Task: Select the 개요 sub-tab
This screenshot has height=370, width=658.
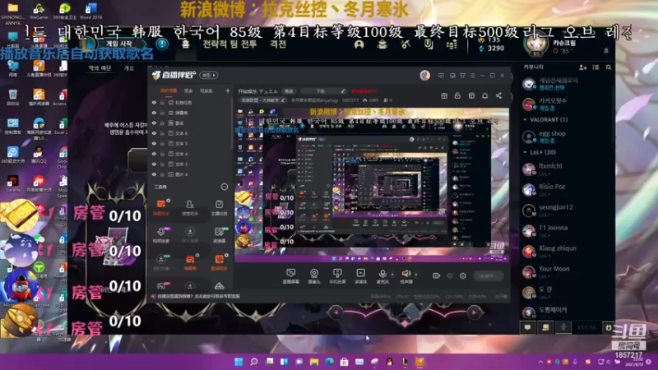Action: pos(129,68)
